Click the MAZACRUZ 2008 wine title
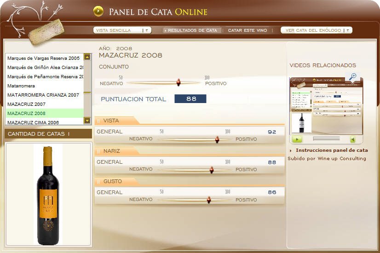Image resolution: width=380 pixels, height=253 pixels. 130,55
